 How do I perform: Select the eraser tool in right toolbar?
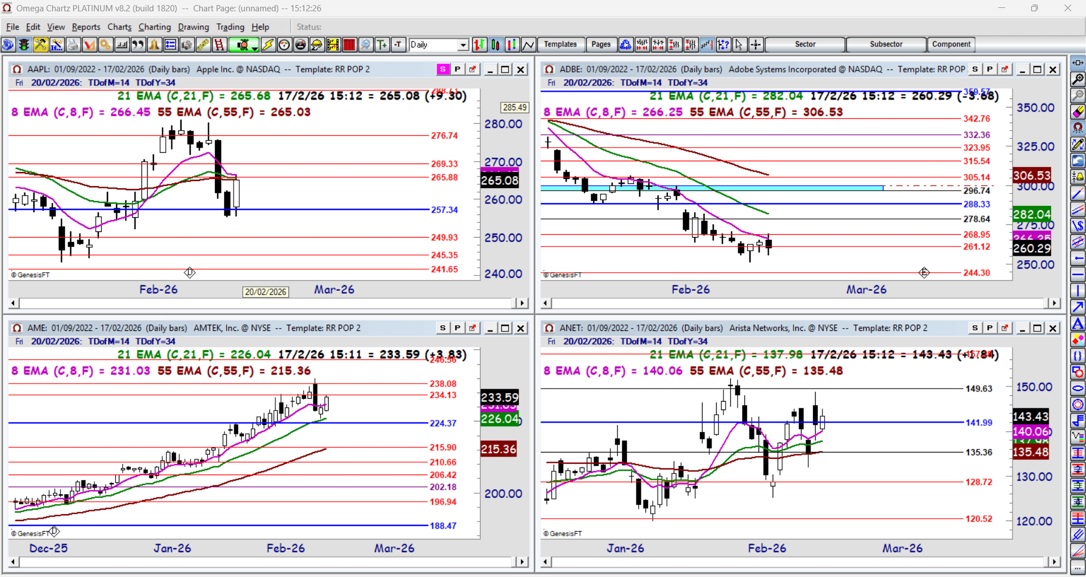1078,112
